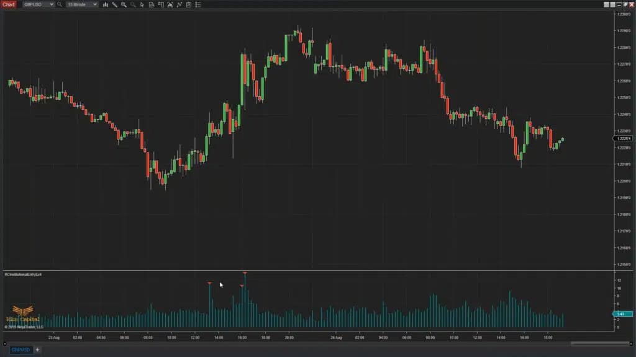Activate the Zoom Out tool

coord(133,5)
